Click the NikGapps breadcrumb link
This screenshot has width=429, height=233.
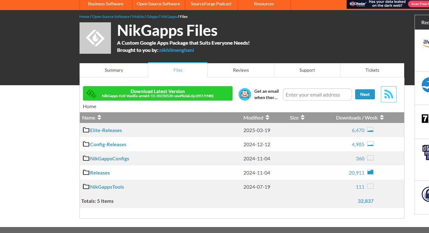169,17
